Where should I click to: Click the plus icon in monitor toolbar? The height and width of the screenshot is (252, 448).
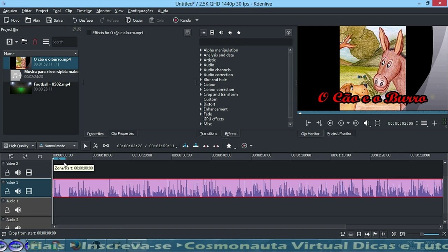coord(435,123)
